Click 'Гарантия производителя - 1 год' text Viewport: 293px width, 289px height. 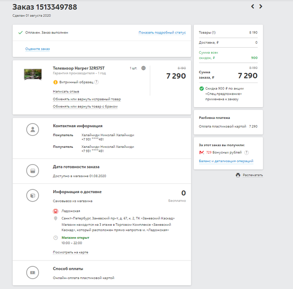click(79, 73)
